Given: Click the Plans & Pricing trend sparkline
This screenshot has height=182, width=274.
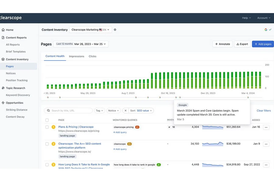Looking at the screenshot, I should tap(213, 127).
